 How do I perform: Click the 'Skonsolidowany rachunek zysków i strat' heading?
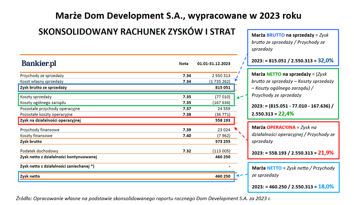tap(137, 31)
